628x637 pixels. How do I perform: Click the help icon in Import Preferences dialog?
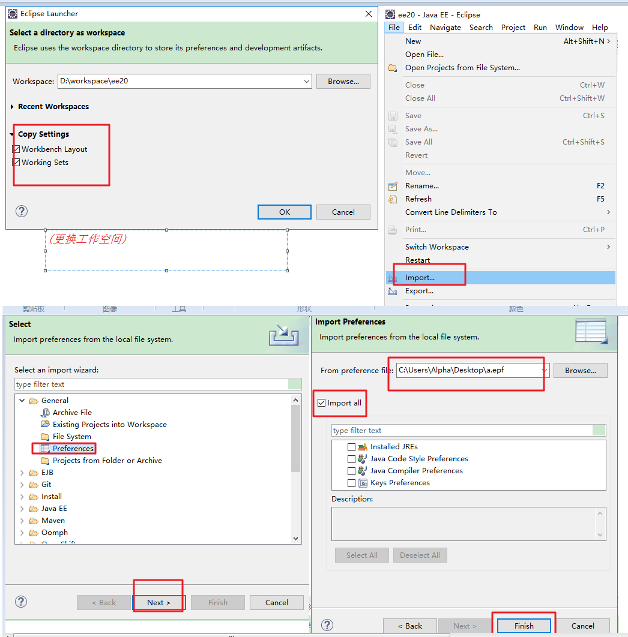click(327, 625)
